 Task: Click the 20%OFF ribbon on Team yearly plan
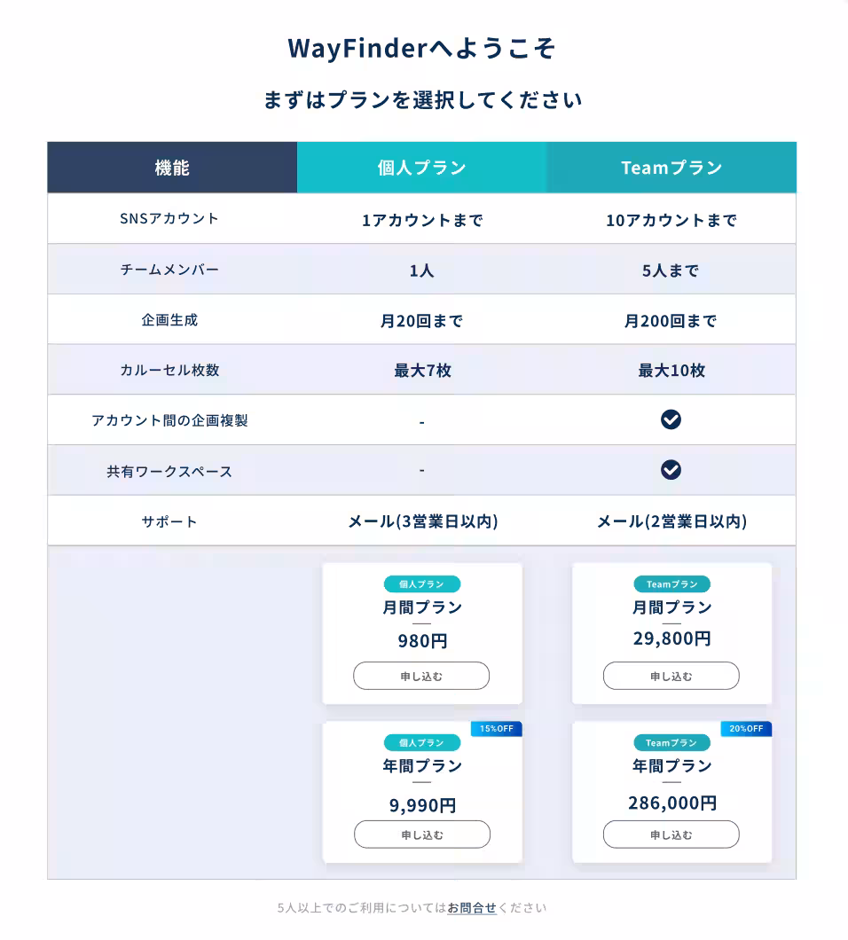pyautogui.click(x=745, y=728)
